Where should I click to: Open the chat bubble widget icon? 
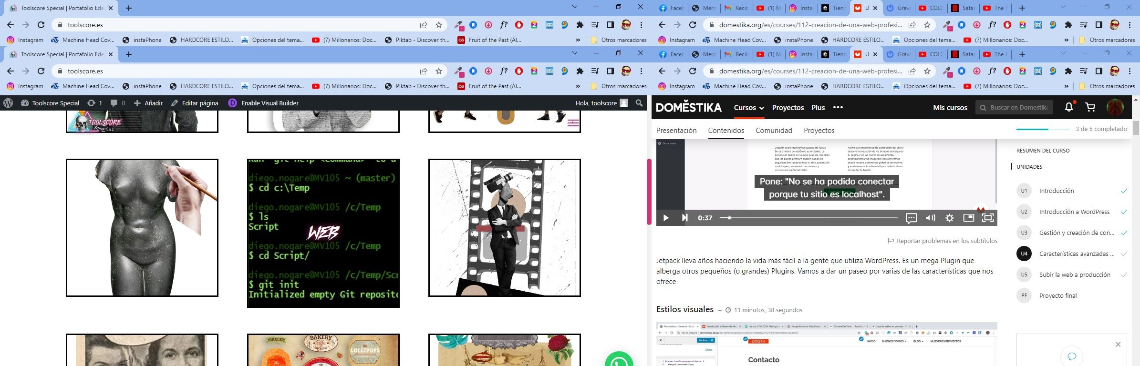pyautogui.click(x=1072, y=356)
